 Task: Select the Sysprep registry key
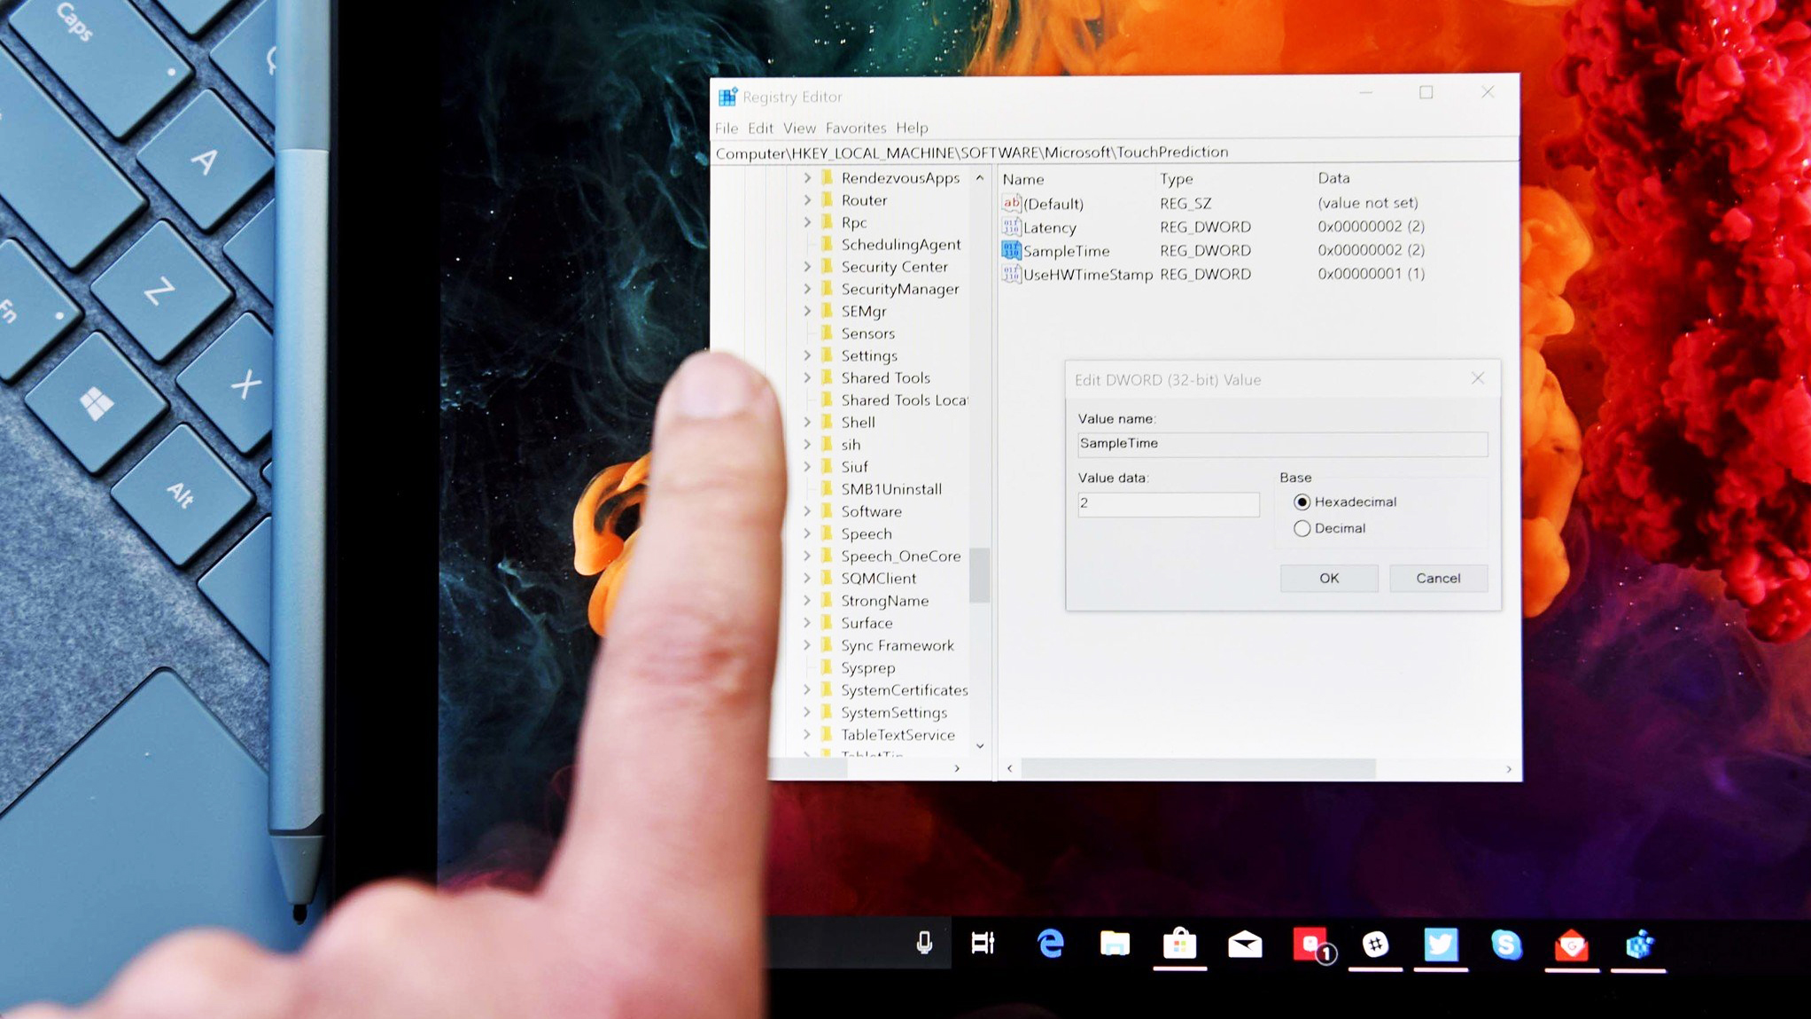[867, 669]
